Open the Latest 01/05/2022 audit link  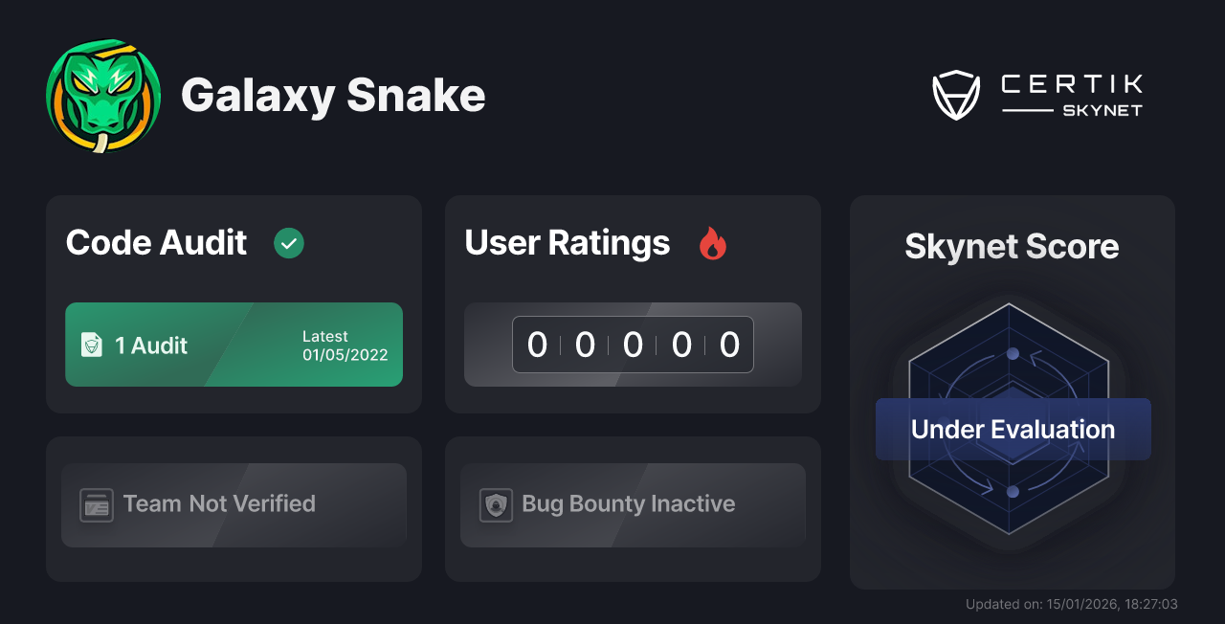pos(346,345)
